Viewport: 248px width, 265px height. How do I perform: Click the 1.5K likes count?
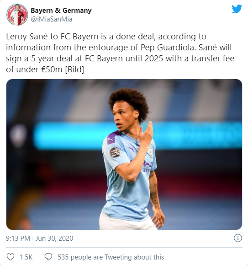tap(26, 257)
